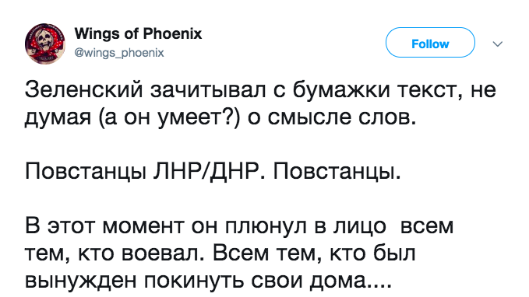Image resolution: width=529 pixels, height=297 pixels.
Task: Visit the @wings_phoenix handle link
Action: [x=119, y=53]
